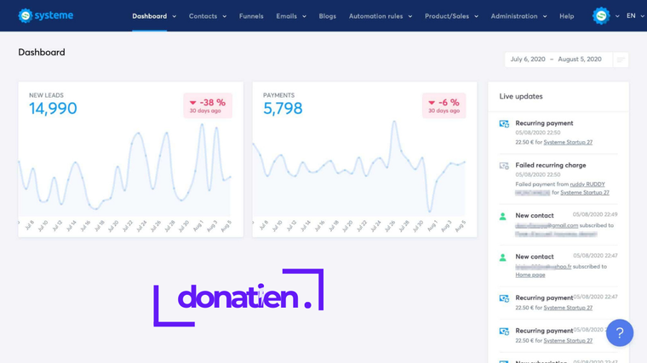Open the Contacts menu

[x=203, y=16]
